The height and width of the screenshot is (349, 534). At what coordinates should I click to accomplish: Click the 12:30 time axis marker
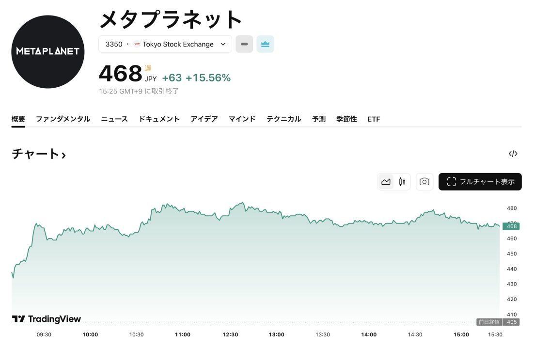pyautogui.click(x=230, y=334)
